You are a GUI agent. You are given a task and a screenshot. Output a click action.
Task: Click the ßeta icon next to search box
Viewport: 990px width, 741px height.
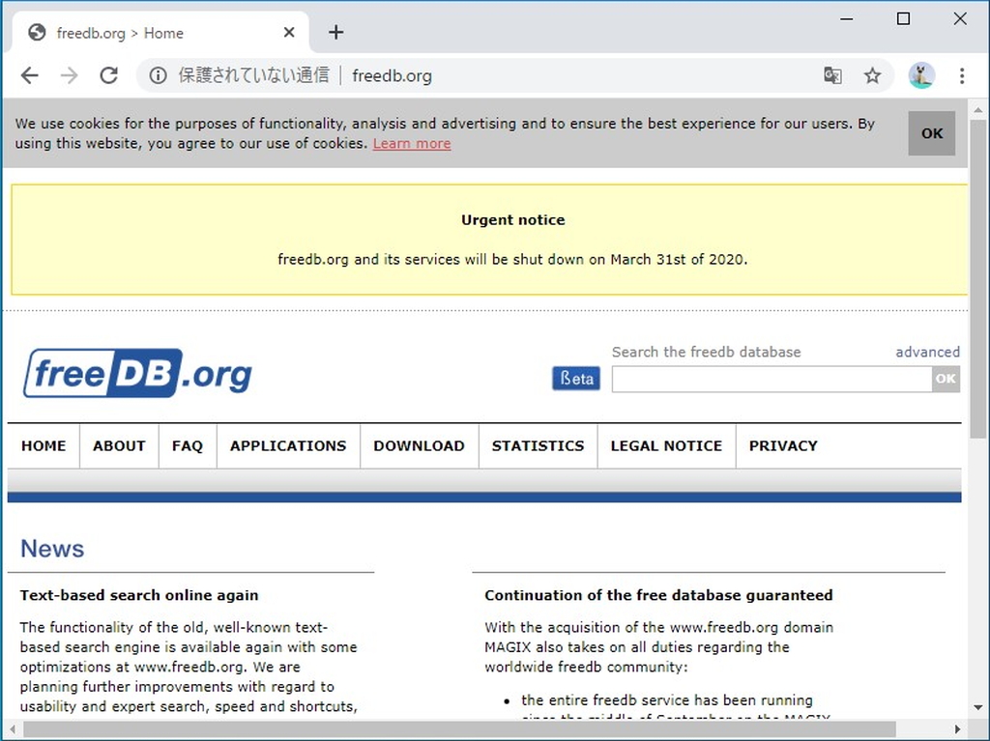576,379
